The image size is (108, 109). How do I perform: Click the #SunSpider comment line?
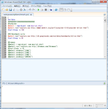pos(12,24)
